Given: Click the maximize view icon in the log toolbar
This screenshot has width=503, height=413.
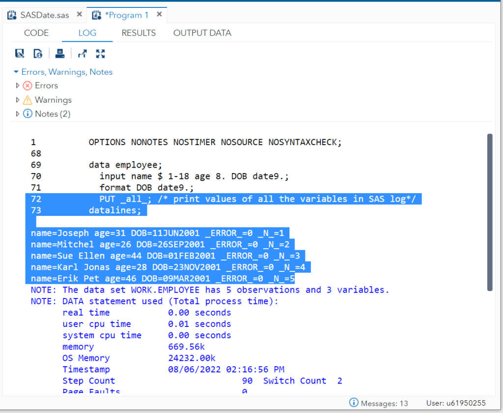Looking at the screenshot, I should point(100,54).
